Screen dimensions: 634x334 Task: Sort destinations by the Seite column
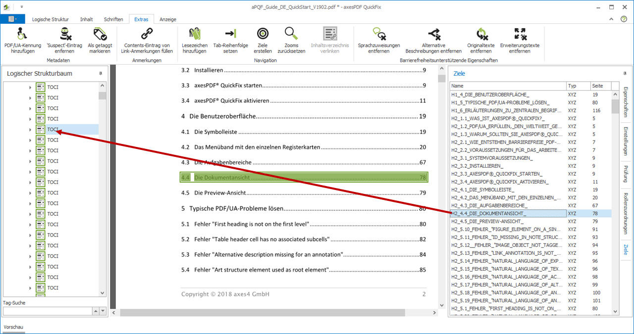click(601, 86)
